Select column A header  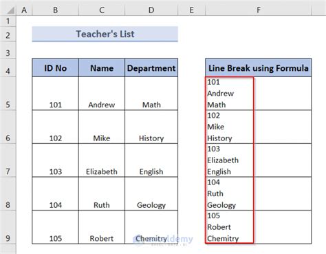coord(24,10)
